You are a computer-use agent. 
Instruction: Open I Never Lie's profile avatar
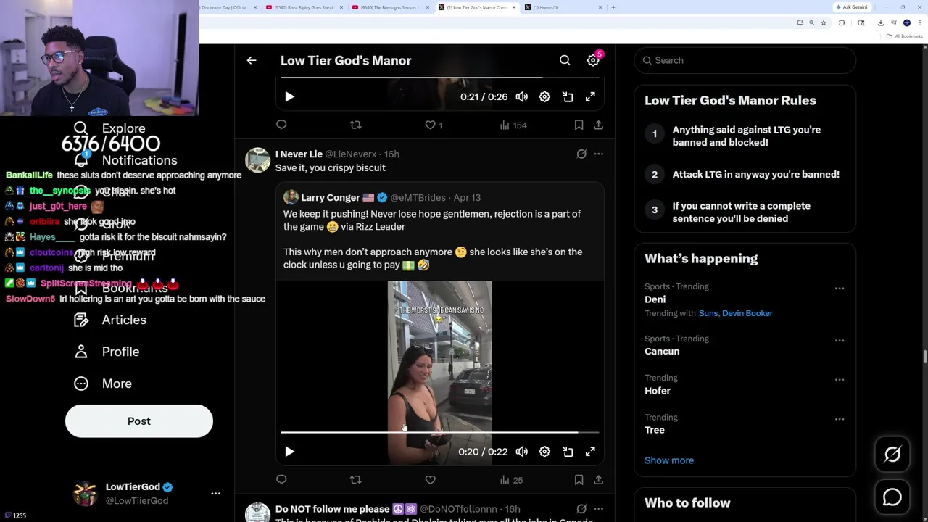coord(257,160)
